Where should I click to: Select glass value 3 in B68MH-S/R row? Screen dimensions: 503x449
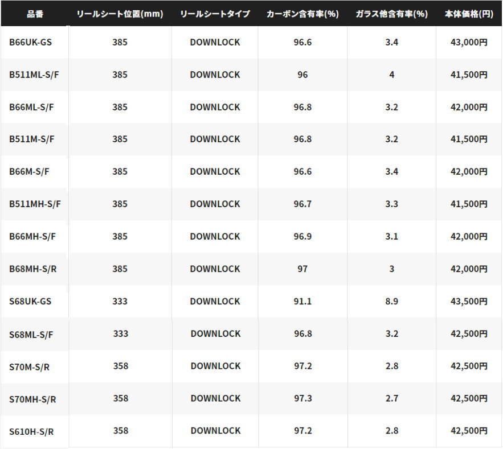pos(392,269)
